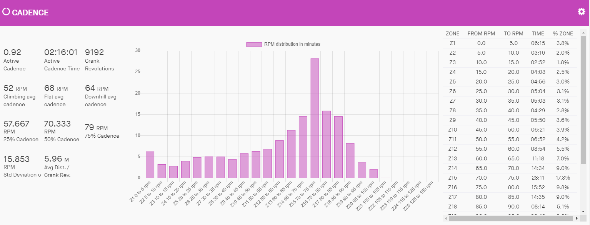This screenshot has width=590, height=225.
Task: Click the Z18 85 to 90 rpm bar
Action: coord(350,160)
